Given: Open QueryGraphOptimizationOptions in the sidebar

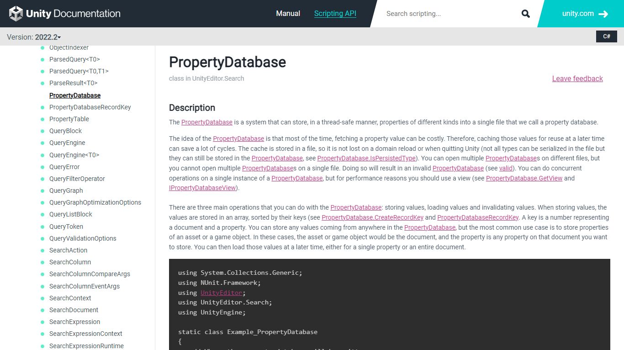Looking at the screenshot, I should pos(95,202).
